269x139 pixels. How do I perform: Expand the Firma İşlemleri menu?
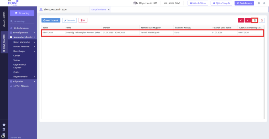(23, 33)
